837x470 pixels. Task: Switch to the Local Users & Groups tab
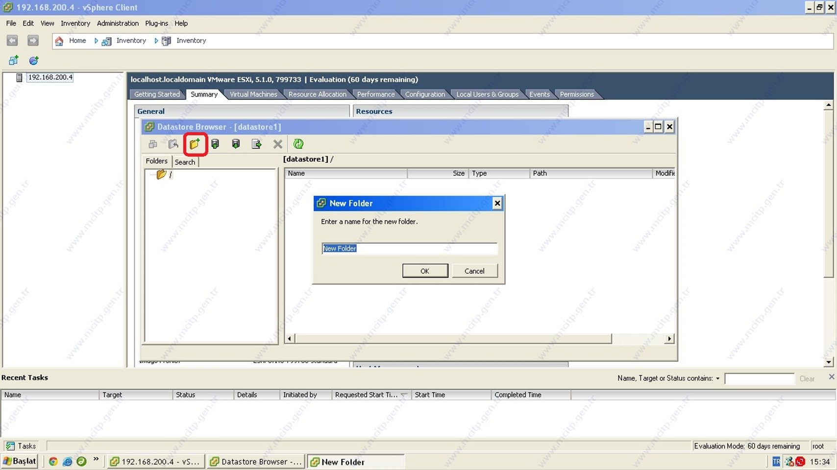tap(487, 94)
